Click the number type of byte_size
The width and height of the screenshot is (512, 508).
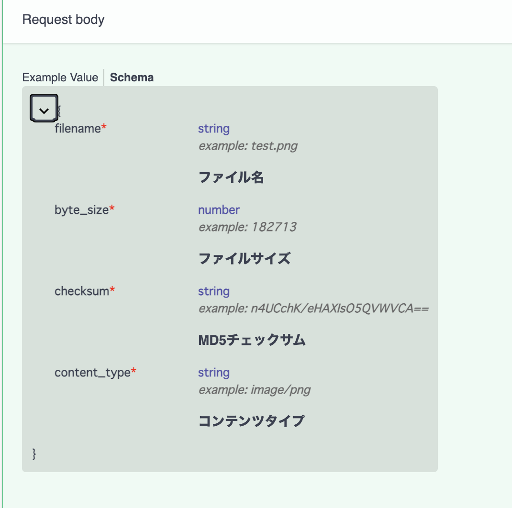coord(219,210)
